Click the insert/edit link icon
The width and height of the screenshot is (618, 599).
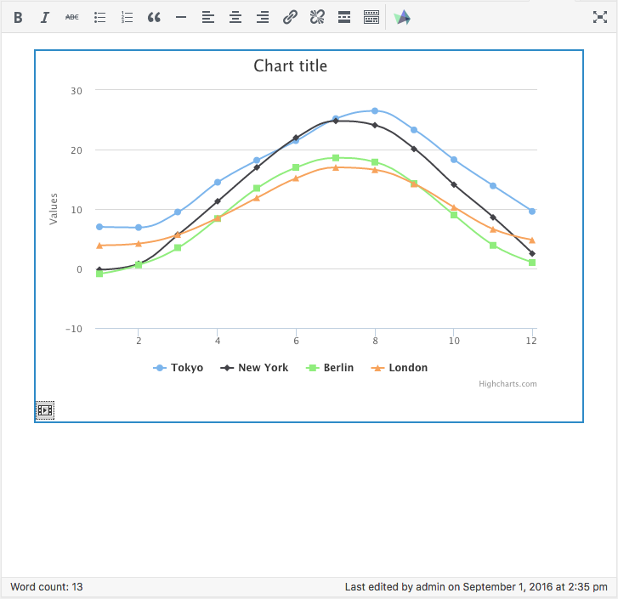click(290, 17)
